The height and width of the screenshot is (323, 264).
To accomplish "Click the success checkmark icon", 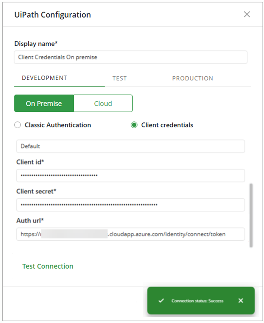I will pyautogui.click(x=161, y=301).
